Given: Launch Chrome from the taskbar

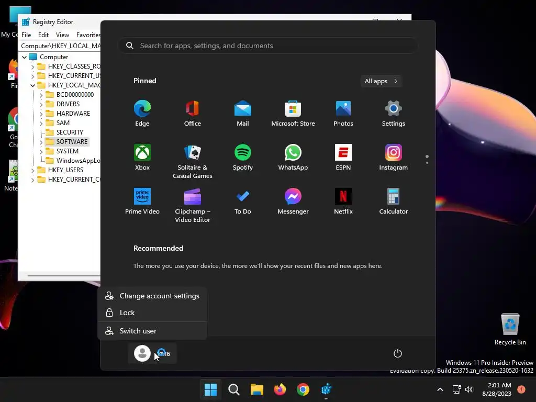Looking at the screenshot, I should [303, 389].
